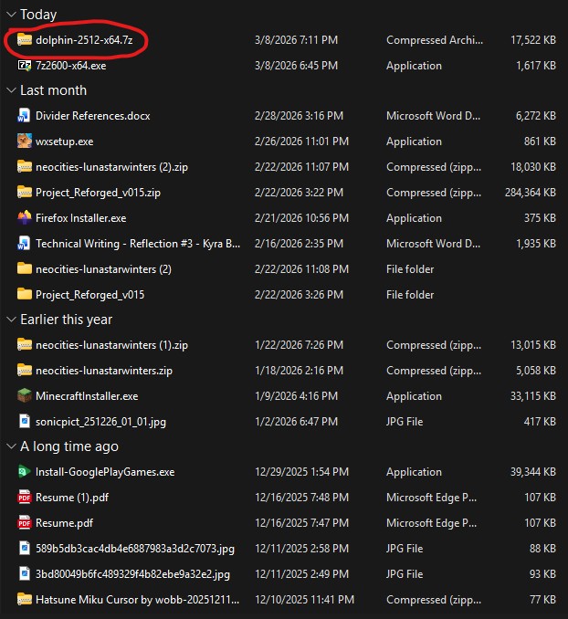Screen dimensions: 568x619
Task: Collapse the A long time ago group
Action: 11,446
